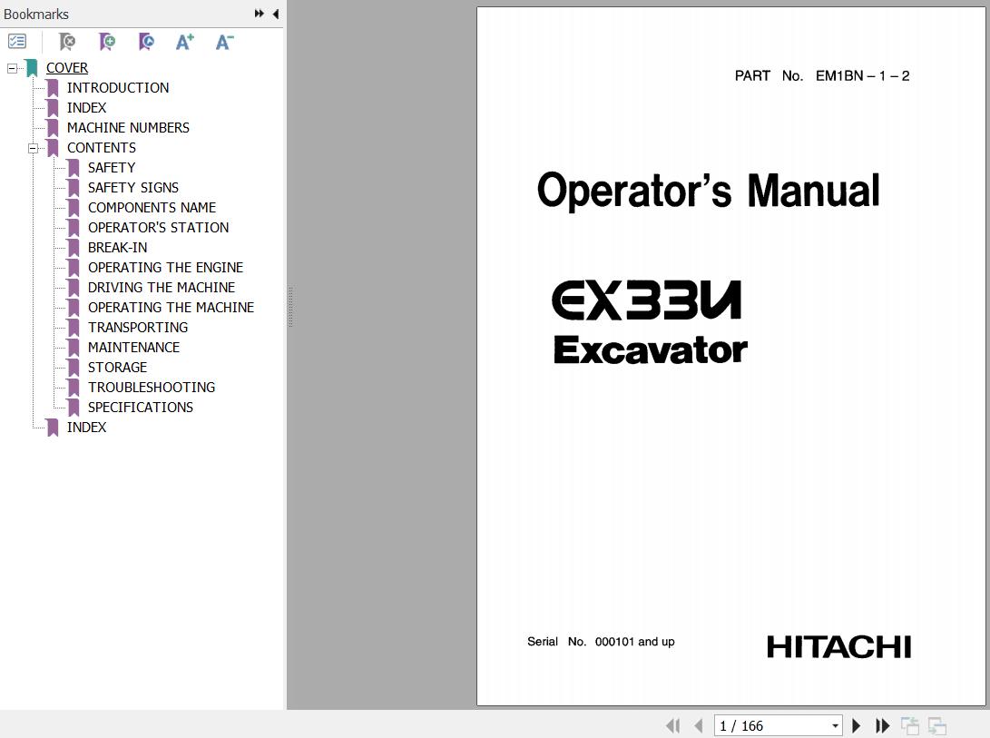Image resolution: width=990 pixels, height=738 pixels.
Task: Click the Excavator word on the cover
Action: tap(651, 349)
